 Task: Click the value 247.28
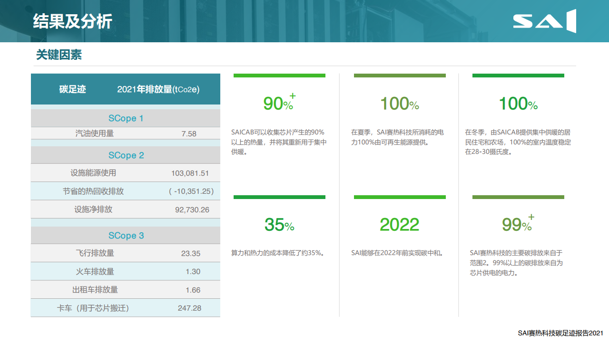[189, 308]
